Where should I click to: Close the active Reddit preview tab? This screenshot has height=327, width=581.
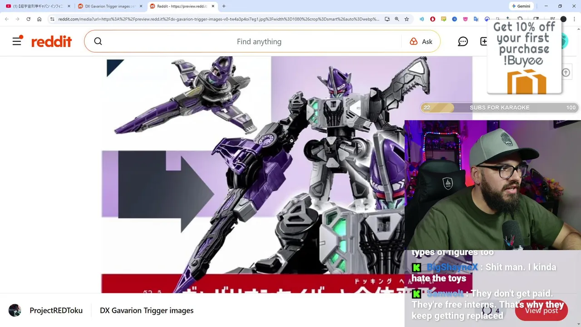pyautogui.click(x=213, y=6)
